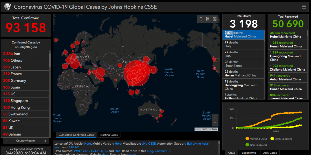The image size is (311, 155).
Task: Select Heilongjiang 13 deaths row
Action: (x=243, y=85)
